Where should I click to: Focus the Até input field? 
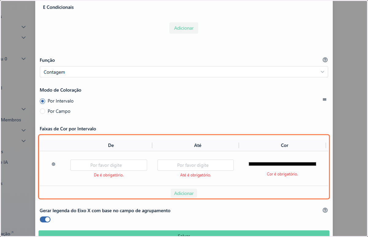point(195,165)
